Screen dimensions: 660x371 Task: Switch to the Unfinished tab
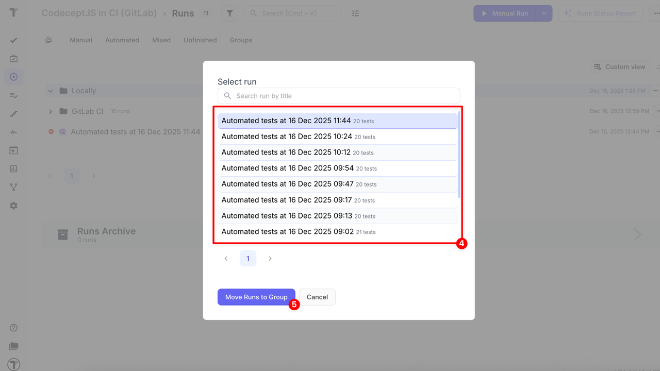(200, 40)
